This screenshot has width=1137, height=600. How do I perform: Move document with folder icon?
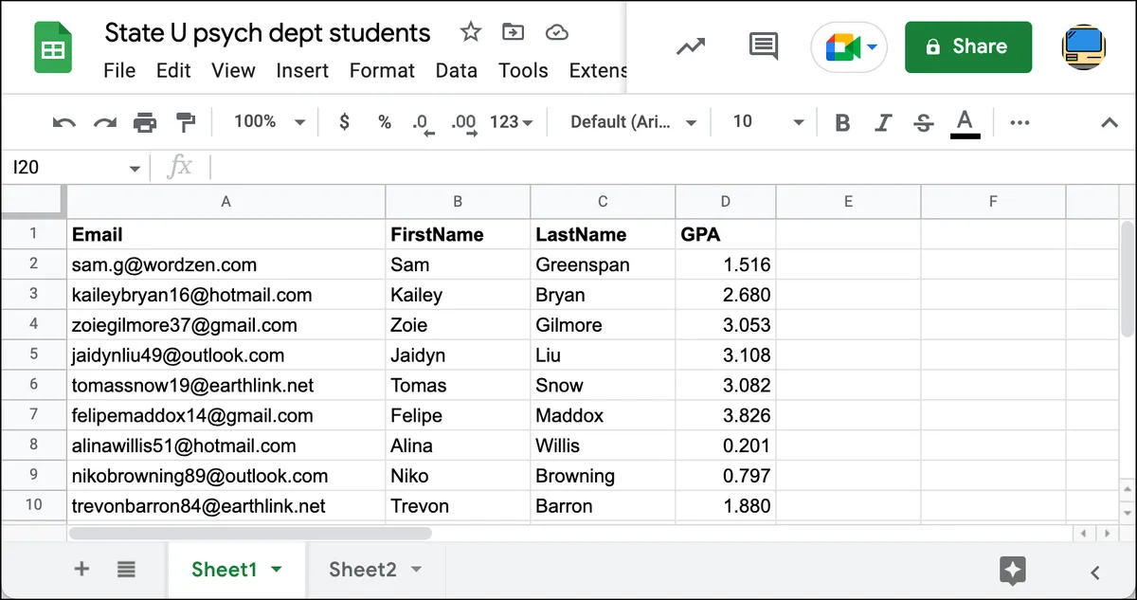[x=513, y=32]
